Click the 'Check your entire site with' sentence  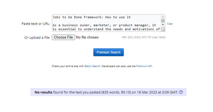68,66
